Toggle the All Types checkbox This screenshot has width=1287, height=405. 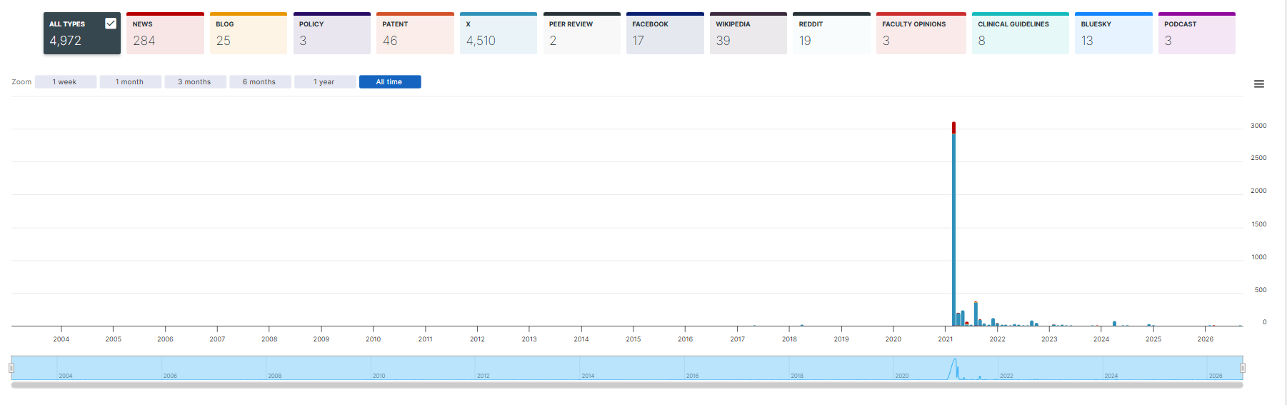111,24
